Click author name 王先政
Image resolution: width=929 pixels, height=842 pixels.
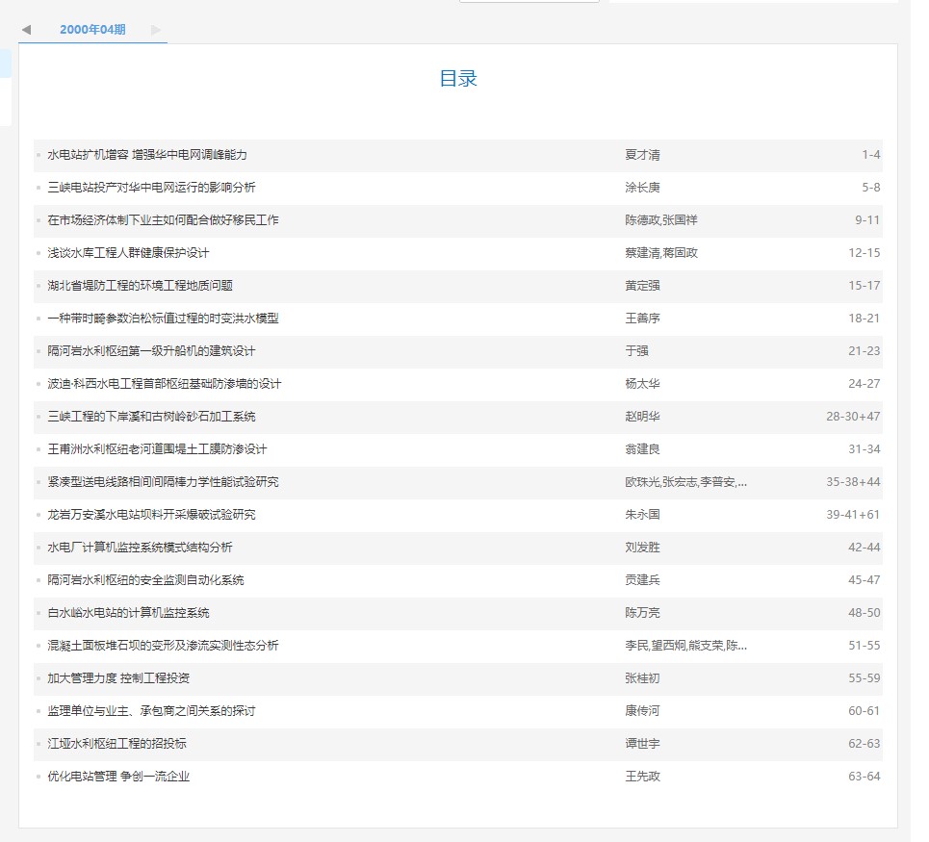642,777
